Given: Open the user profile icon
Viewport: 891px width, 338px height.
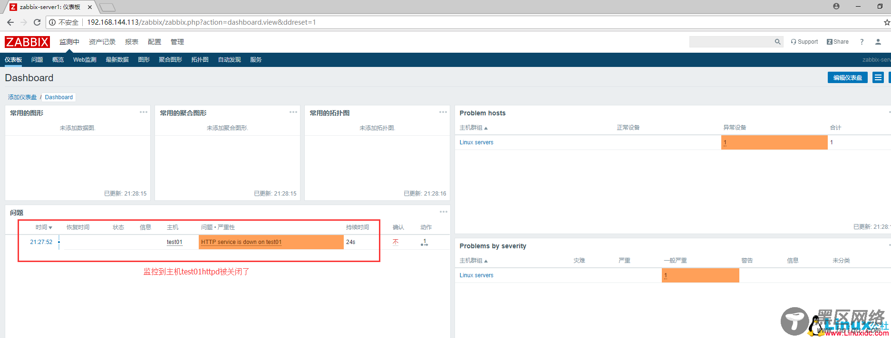Looking at the screenshot, I should 878,42.
